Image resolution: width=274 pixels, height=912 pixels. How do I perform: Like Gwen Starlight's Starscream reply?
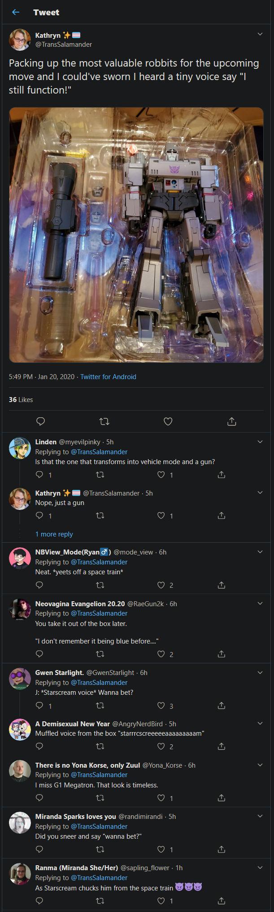161,705
